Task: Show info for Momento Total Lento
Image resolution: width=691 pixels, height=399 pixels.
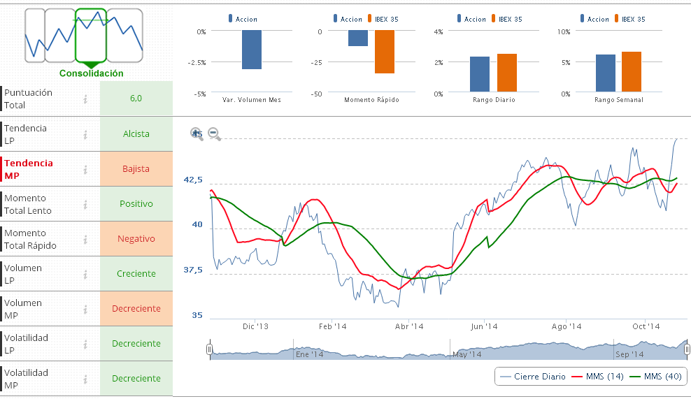Action: pos(85,204)
